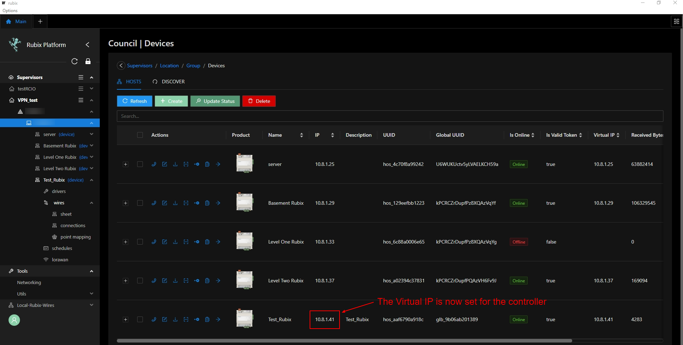Click the edit icon in Level One Rubix row
The width and height of the screenshot is (683, 345).
coord(165,242)
